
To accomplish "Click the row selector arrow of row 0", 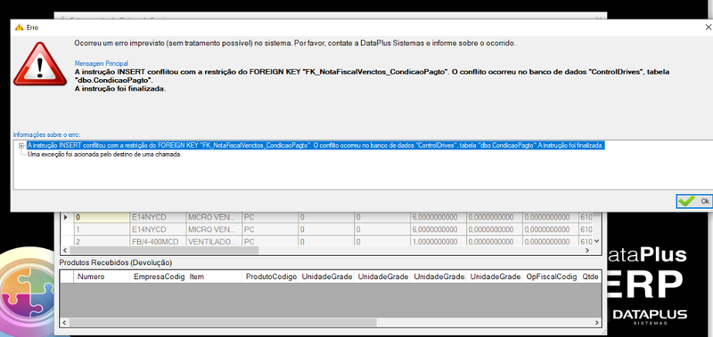I will (x=66, y=218).
